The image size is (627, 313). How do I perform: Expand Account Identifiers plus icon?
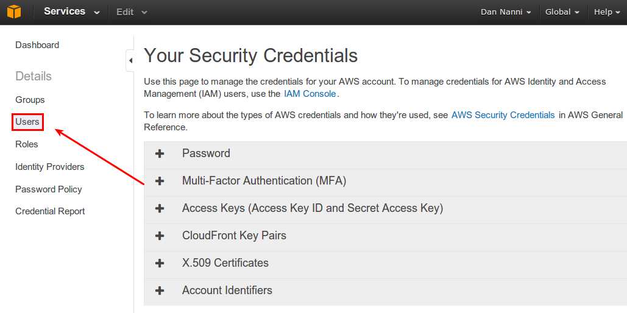click(x=160, y=290)
